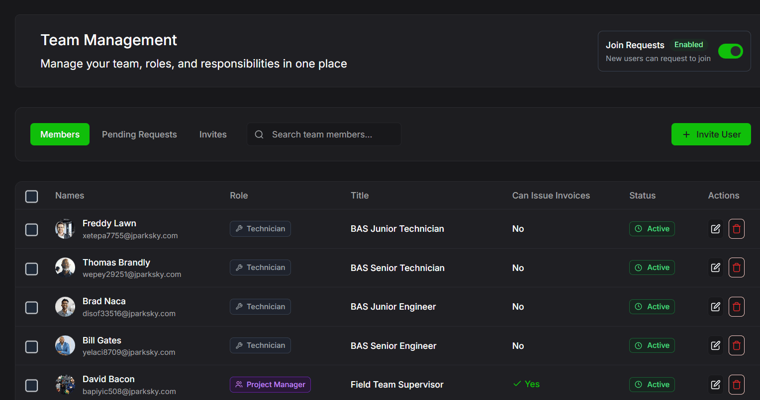Image resolution: width=760 pixels, height=400 pixels.
Task: Check the select-all checkbox in header
Action: (31, 197)
